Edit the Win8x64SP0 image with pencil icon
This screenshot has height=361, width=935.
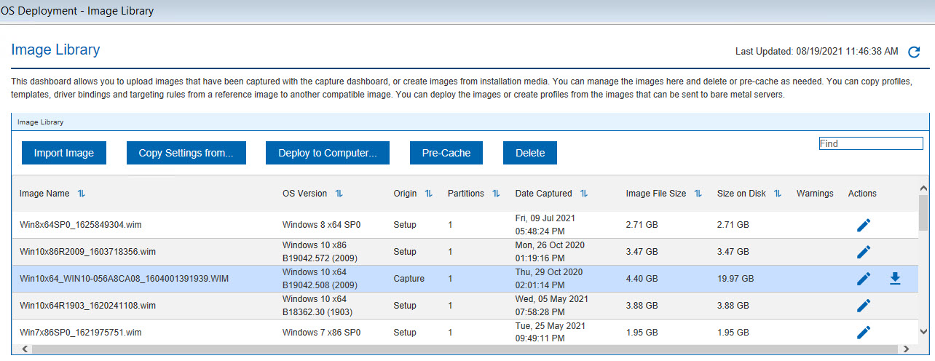coord(864,225)
